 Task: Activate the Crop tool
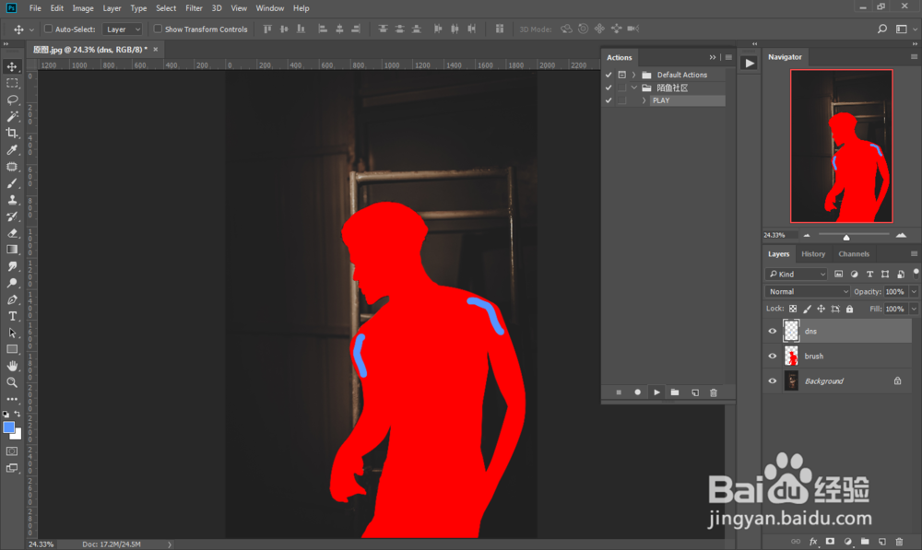tap(12, 133)
